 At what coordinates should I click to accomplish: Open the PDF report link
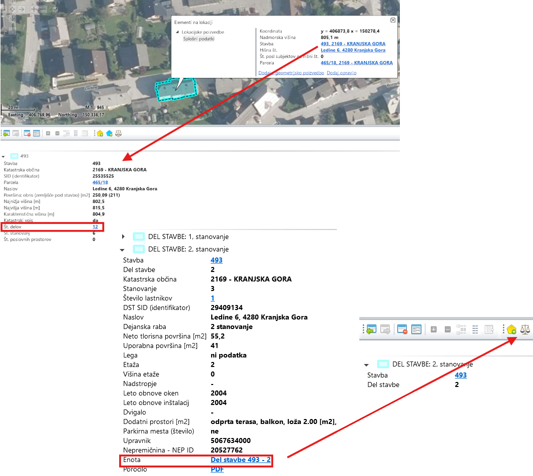217,469
